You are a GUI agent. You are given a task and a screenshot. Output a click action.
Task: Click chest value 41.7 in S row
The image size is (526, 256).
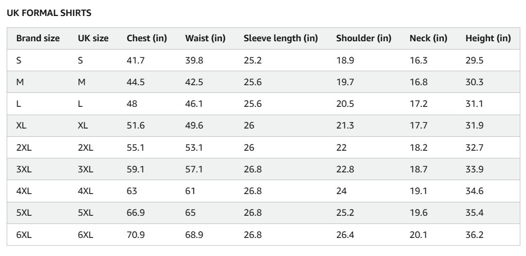pyautogui.click(x=136, y=60)
